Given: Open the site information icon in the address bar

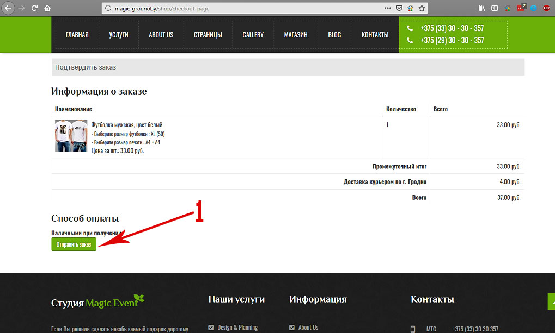Looking at the screenshot, I should [108, 9].
